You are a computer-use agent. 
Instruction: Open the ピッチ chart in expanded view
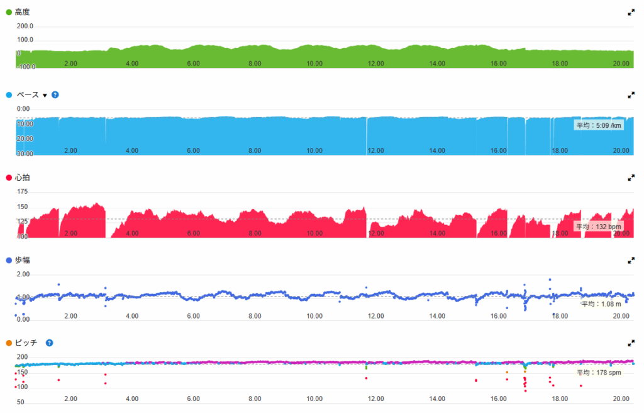click(x=631, y=343)
